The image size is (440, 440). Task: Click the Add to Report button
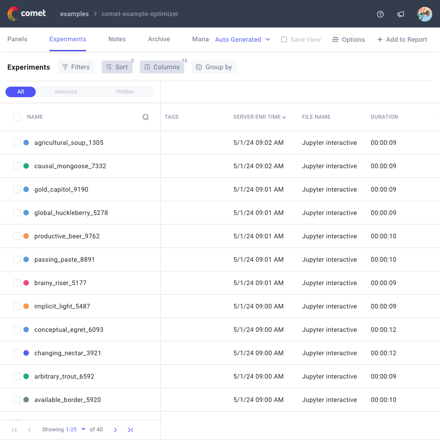402,39
